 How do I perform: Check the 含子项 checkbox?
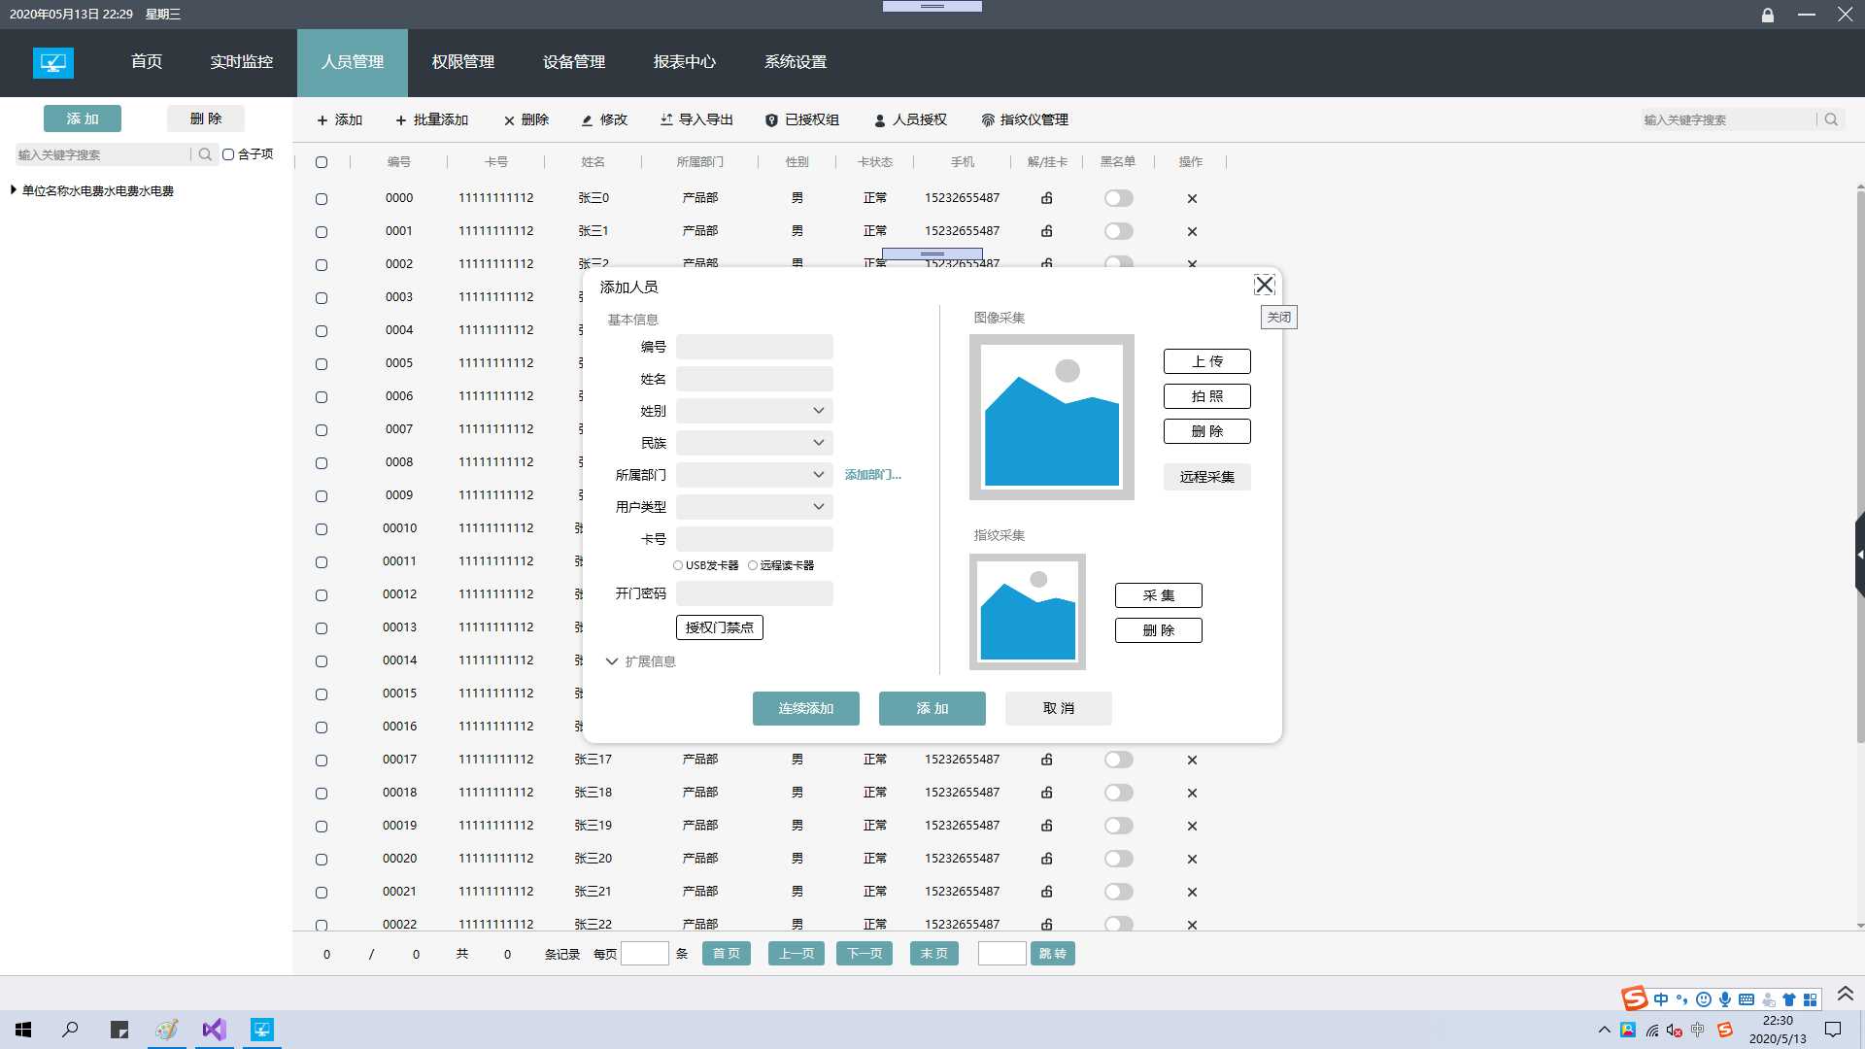tap(228, 154)
